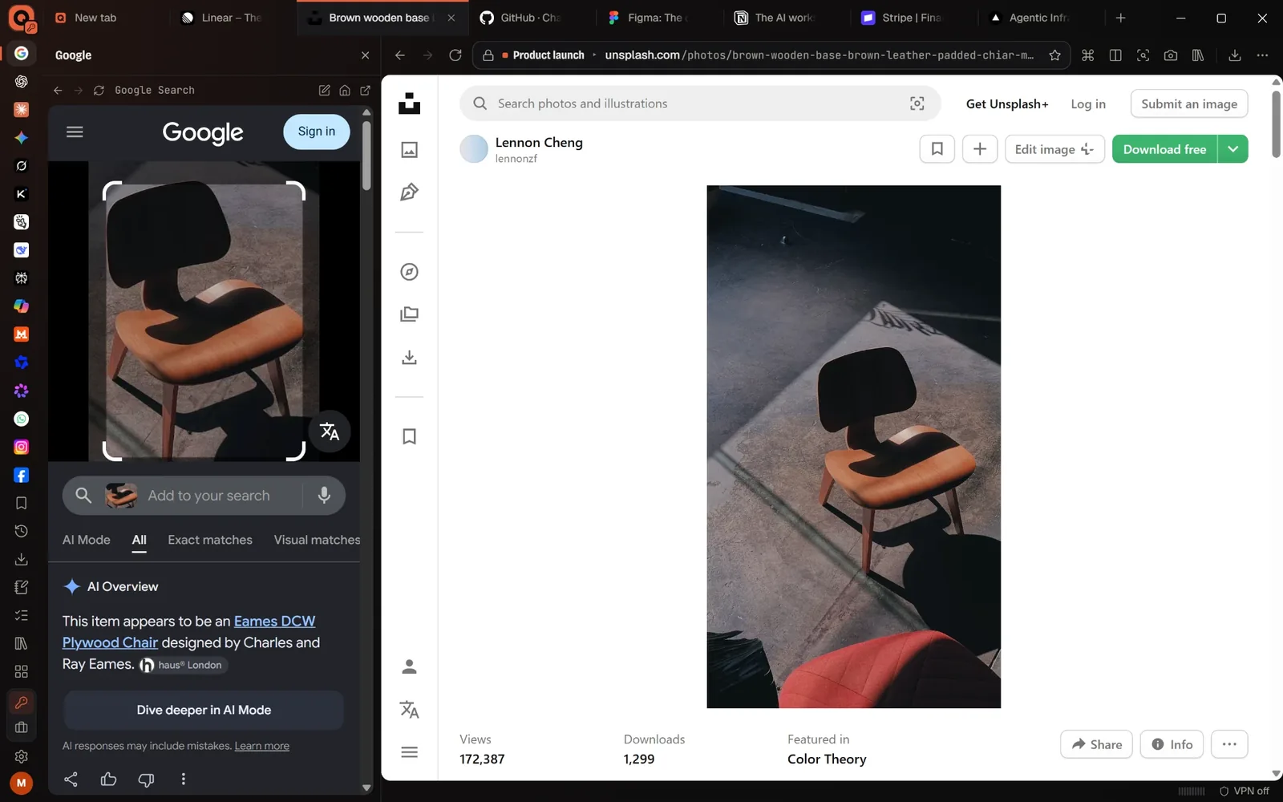The height and width of the screenshot is (802, 1283).
Task: Select AI Mode tab in Google results
Action: tap(87, 540)
